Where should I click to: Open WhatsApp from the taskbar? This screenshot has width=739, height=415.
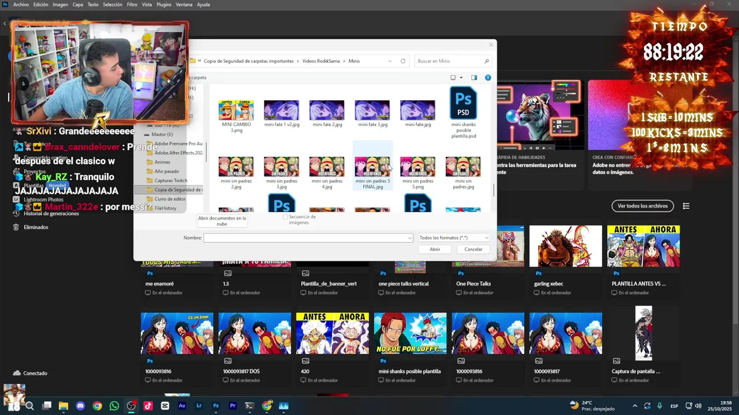(114, 406)
